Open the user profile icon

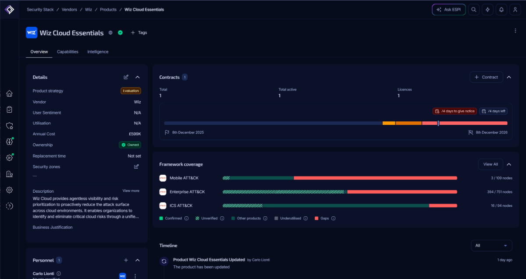[515, 10]
